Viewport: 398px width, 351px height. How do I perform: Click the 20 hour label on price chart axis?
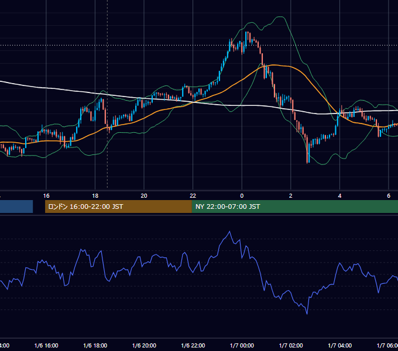click(144, 196)
